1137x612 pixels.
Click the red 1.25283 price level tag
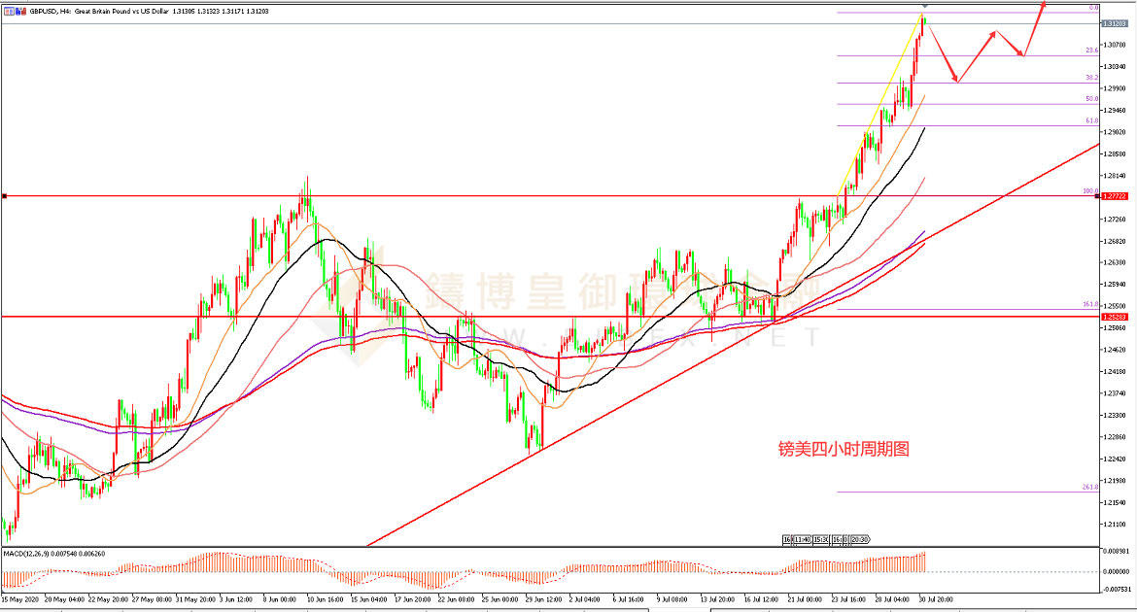click(1114, 317)
